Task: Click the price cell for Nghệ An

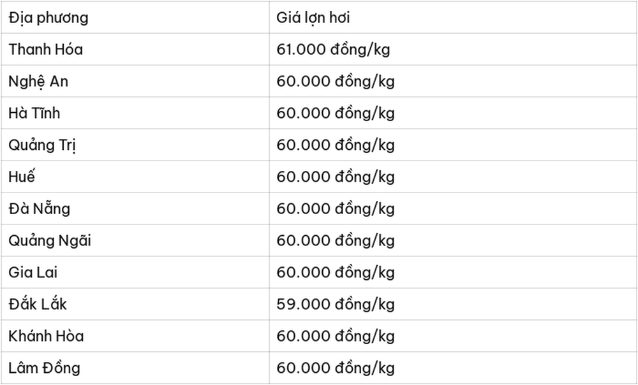Action: coord(453,82)
